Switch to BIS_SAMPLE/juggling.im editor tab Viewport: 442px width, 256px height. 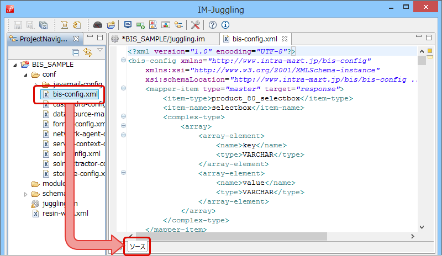click(163, 39)
